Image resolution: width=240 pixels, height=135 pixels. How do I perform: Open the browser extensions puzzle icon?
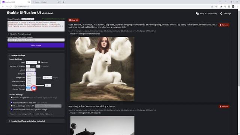[221, 7]
